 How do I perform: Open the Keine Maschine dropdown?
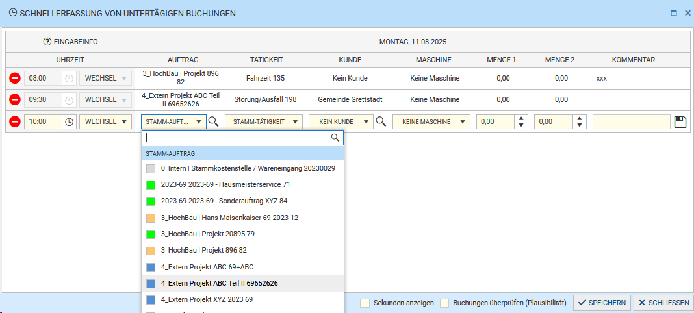(x=431, y=122)
